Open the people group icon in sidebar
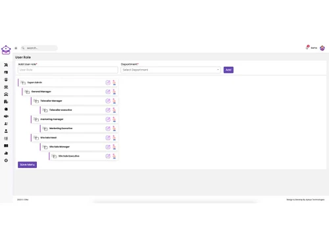This screenshot has height=247, width=329. click(x=6, y=87)
